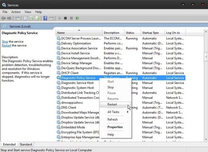Click the scroll up arrow of services list
The image size is (208, 152).
(206, 32)
